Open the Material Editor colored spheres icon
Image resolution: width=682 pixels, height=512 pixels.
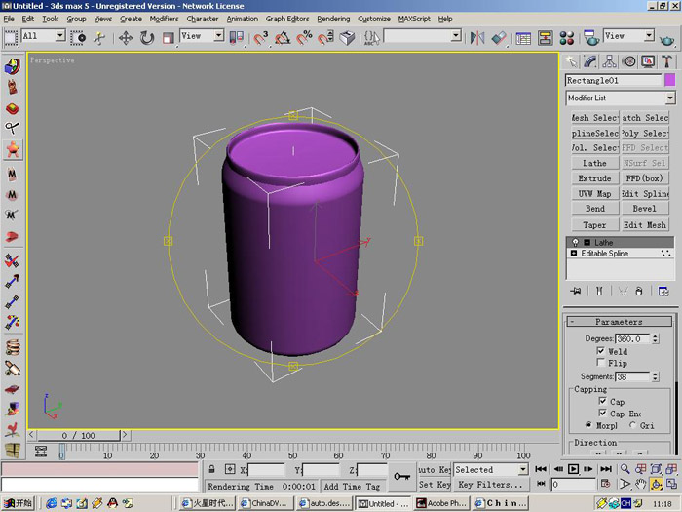[x=567, y=38]
